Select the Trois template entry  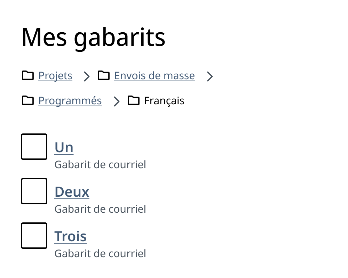pos(70,236)
